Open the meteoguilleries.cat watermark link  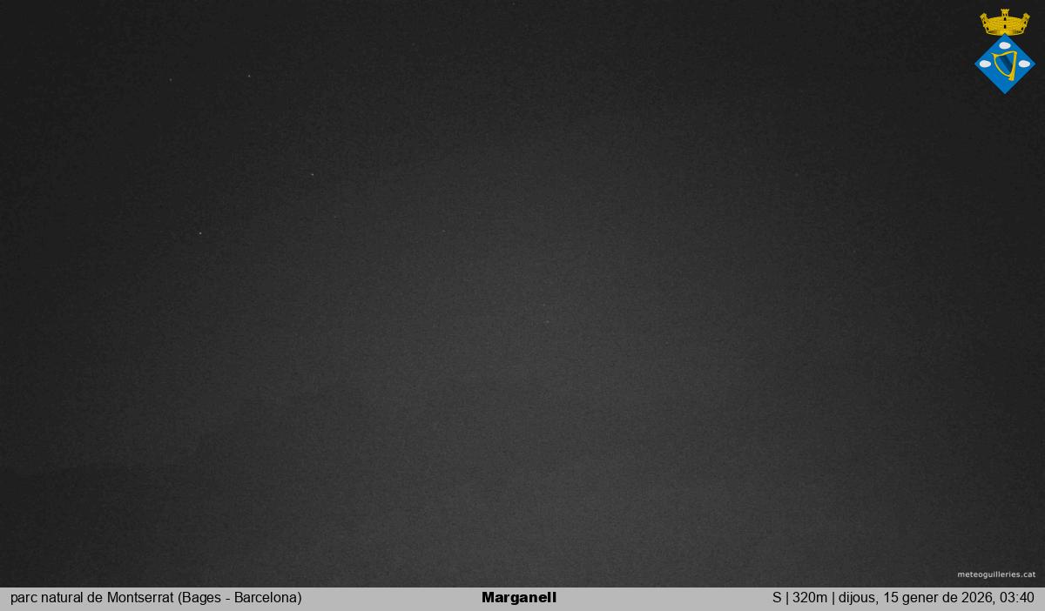pyautogui.click(x=996, y=574)
